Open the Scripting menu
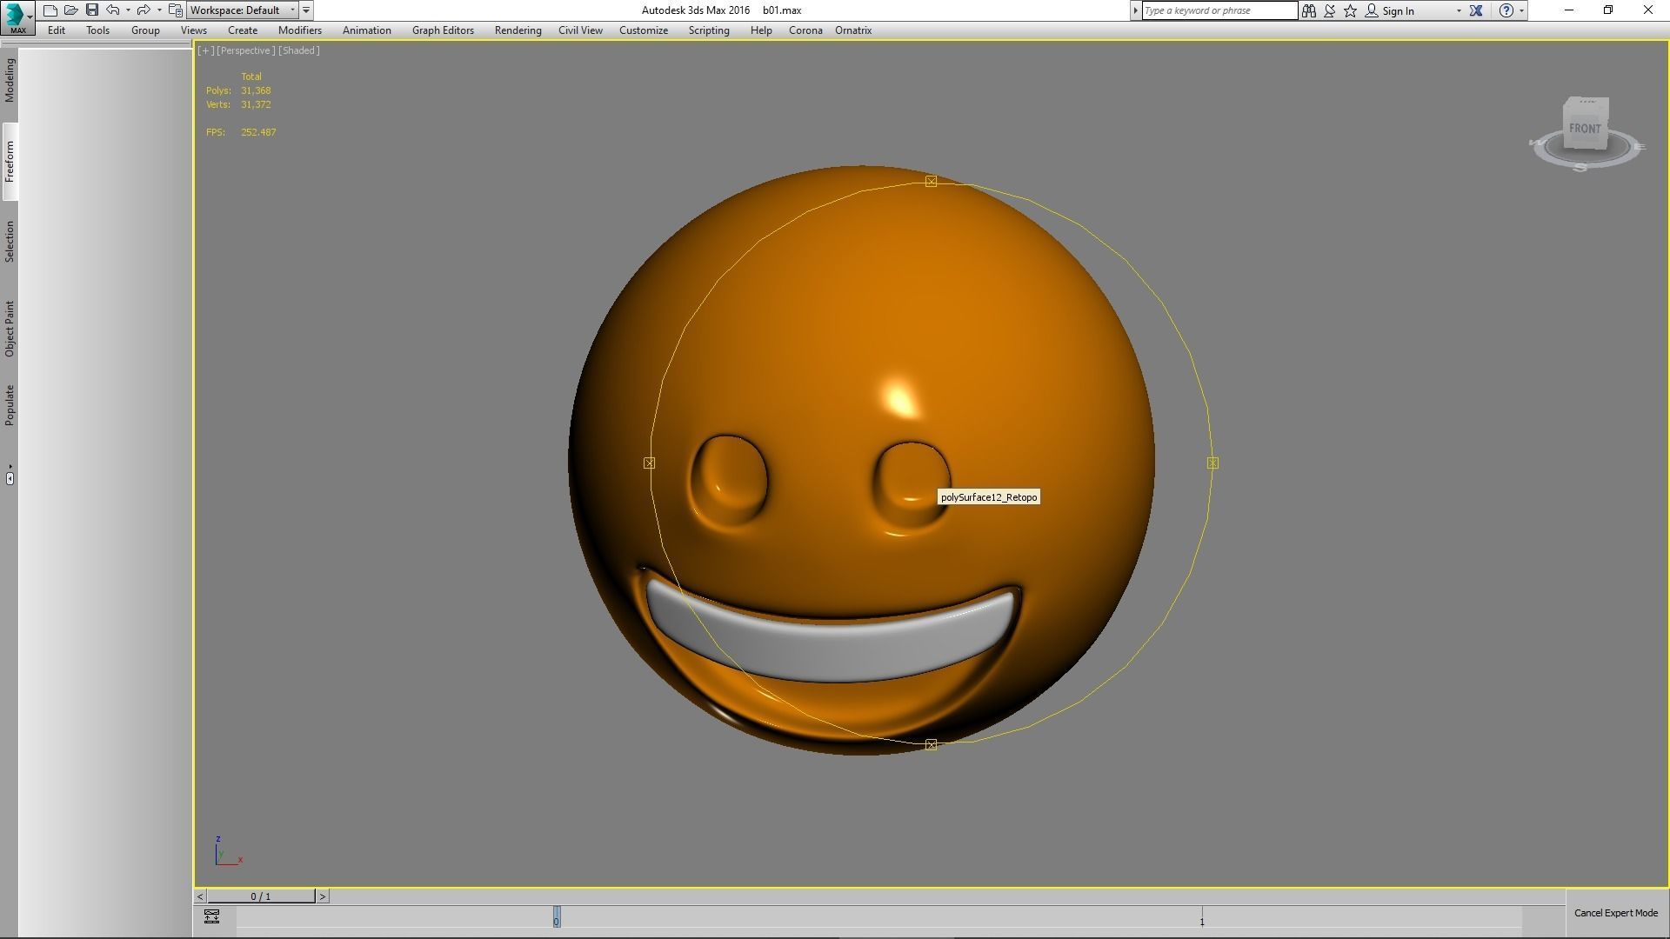1670x939 pixels. click(709, 30)
